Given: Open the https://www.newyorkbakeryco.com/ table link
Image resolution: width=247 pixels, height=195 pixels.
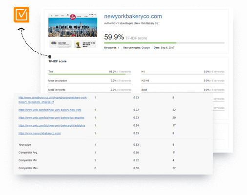Looking at the screenshot, I should click(x=40, y=133).
